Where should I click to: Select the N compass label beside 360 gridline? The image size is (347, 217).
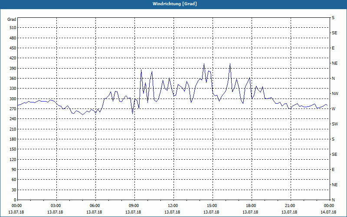(334, 79)
